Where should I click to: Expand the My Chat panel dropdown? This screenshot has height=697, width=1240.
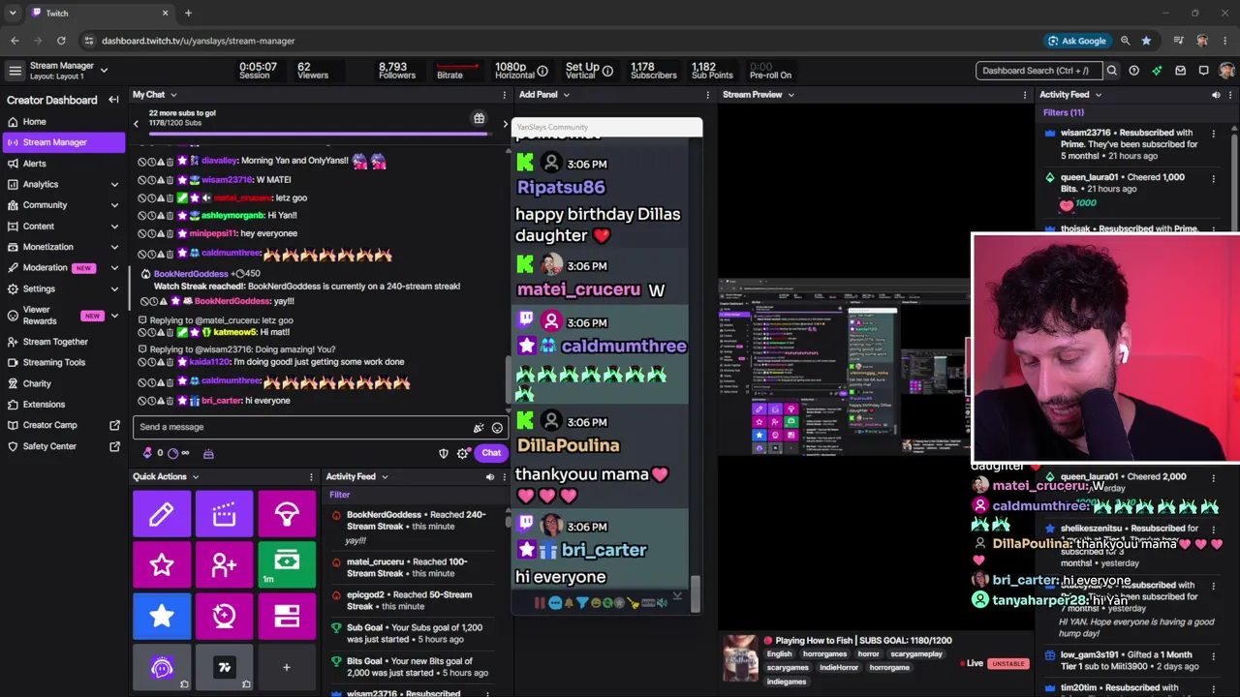tap(173, 95)
